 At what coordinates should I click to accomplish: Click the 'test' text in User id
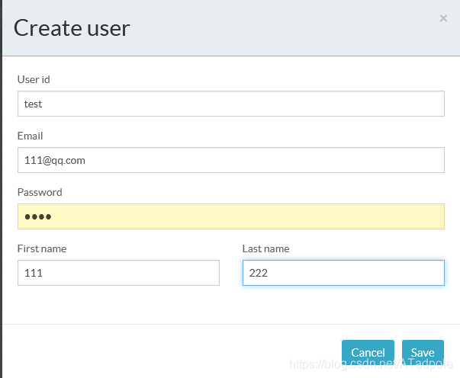33,104
